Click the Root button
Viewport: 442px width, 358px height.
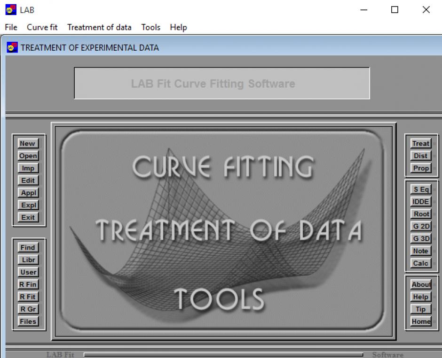(x=421, y=214)
